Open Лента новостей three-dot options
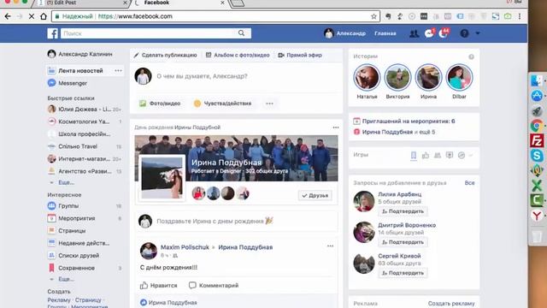547x308 pixels. (x=118, y=70)
